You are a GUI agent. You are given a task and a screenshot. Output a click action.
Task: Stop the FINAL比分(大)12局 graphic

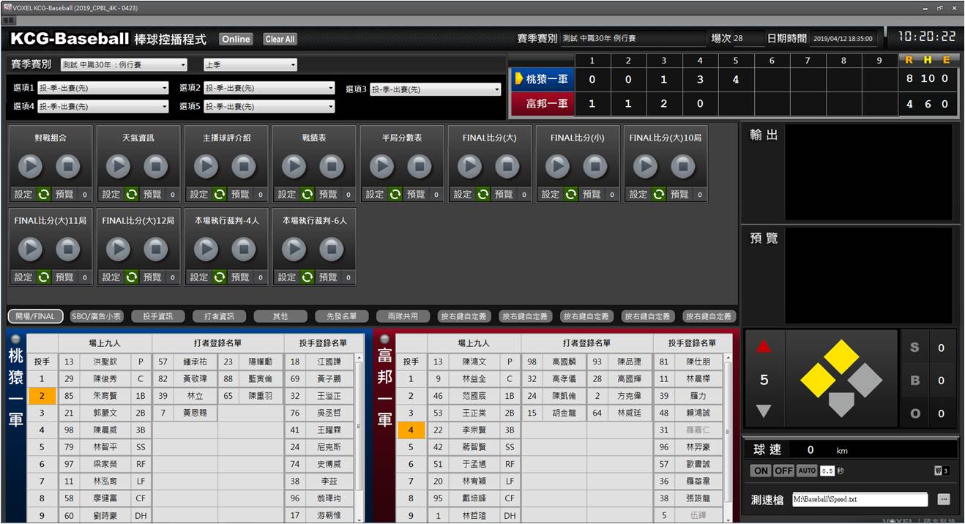pyautogui.click(x=156, y=250)
